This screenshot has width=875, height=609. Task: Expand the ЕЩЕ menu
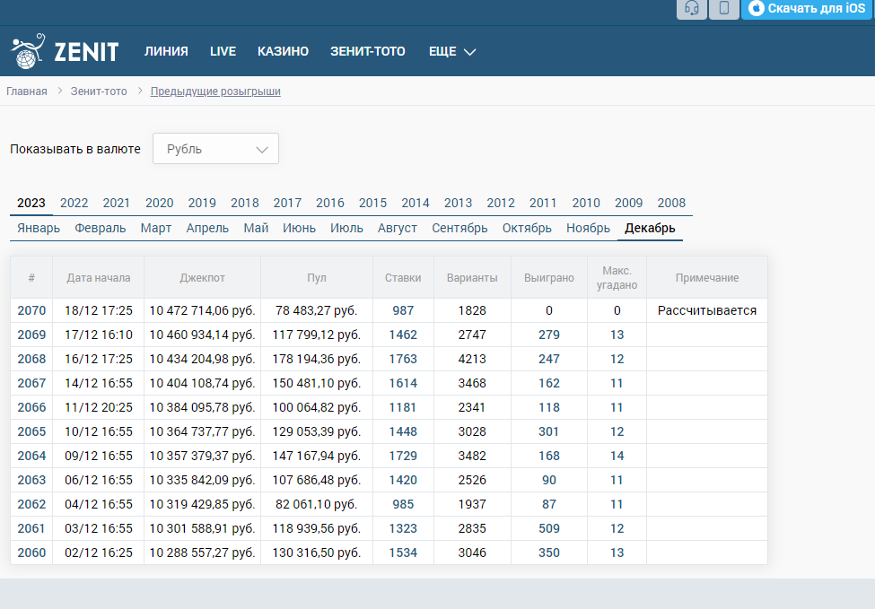[452, 51]
